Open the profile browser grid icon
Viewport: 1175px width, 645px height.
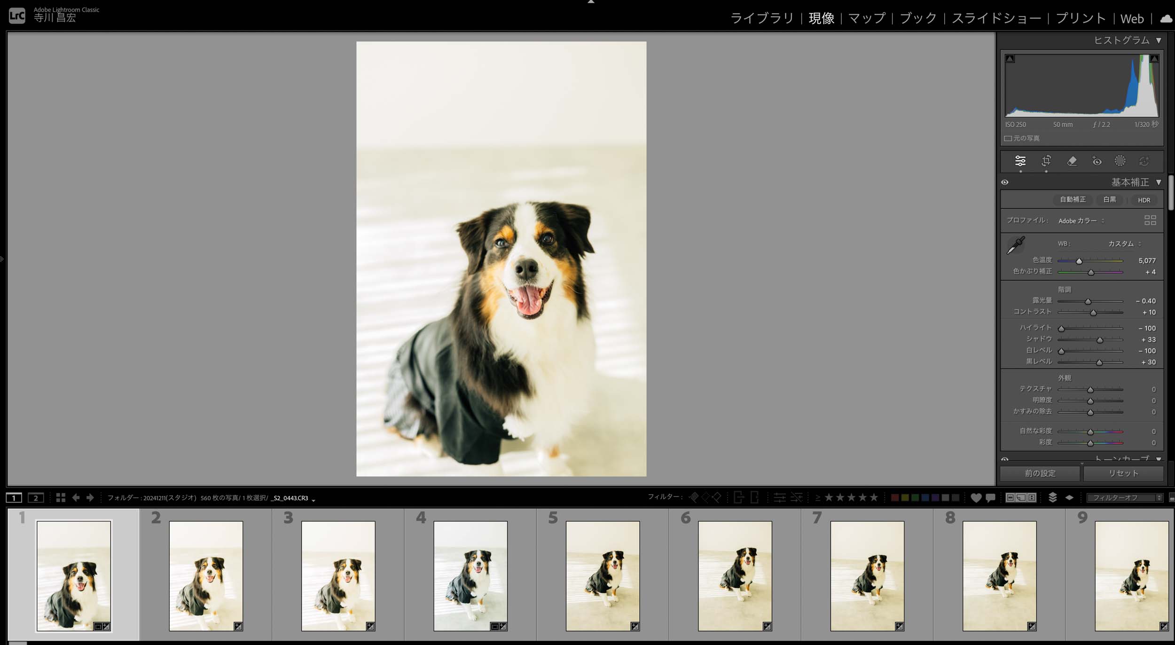point(1150,220)
